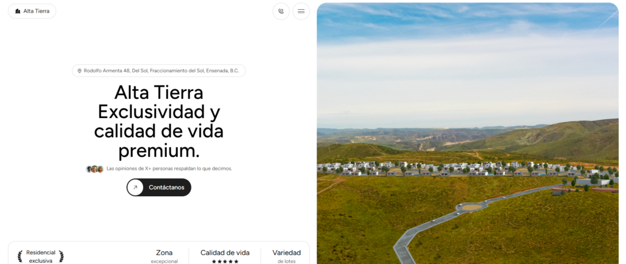This screenshot has height=264, width=626.
Task: Select the Variedad de lotes stat
Action: pos(287,257)
